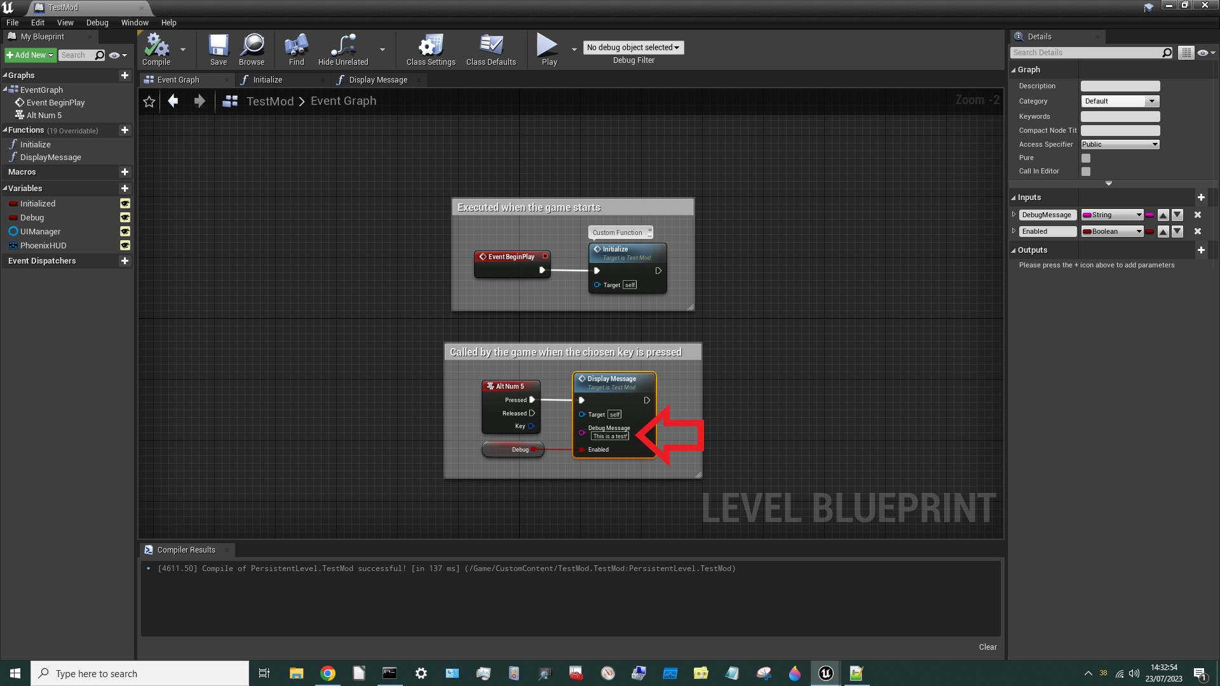This screenshot has height=686, width=1220.
Task: Move DebugMessage parameter down
Action: click(x=1177, y=215)
